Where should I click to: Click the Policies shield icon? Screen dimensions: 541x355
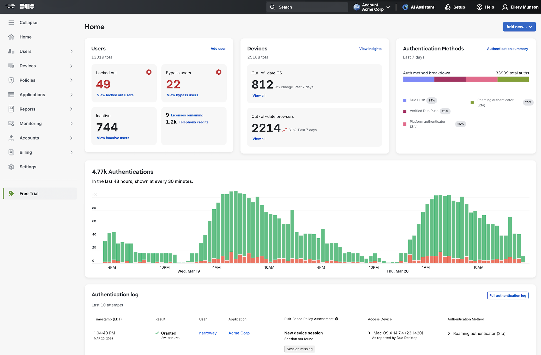pyautogui.click(x=11, y=80)
